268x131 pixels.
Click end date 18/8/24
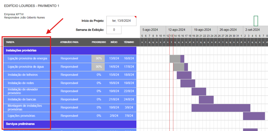tap(129, 75)
